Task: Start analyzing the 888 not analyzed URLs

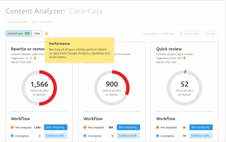Action: pos(128,127)
